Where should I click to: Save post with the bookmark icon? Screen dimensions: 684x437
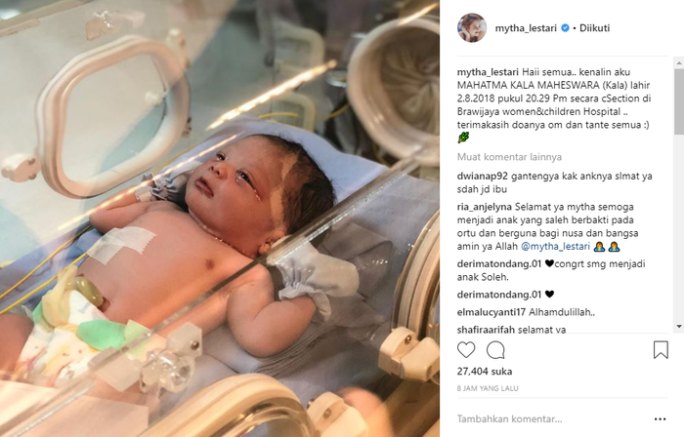click(x=661, y=350)
